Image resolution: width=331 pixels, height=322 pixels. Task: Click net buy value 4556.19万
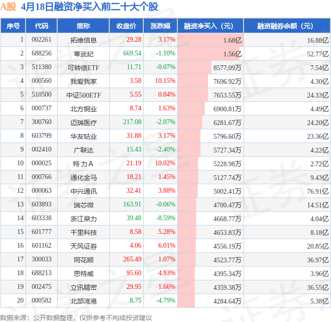227,246
